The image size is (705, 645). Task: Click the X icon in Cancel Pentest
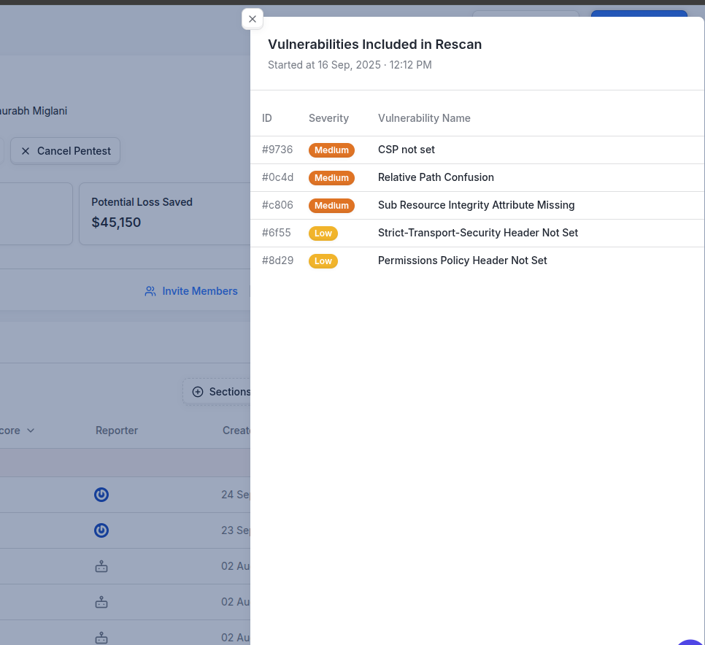[x=26, y=151]
